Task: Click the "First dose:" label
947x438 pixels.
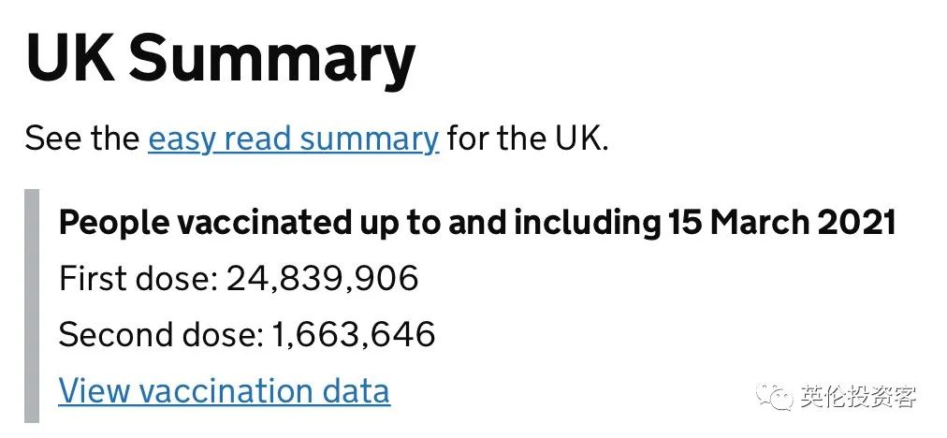Action: 138,279
